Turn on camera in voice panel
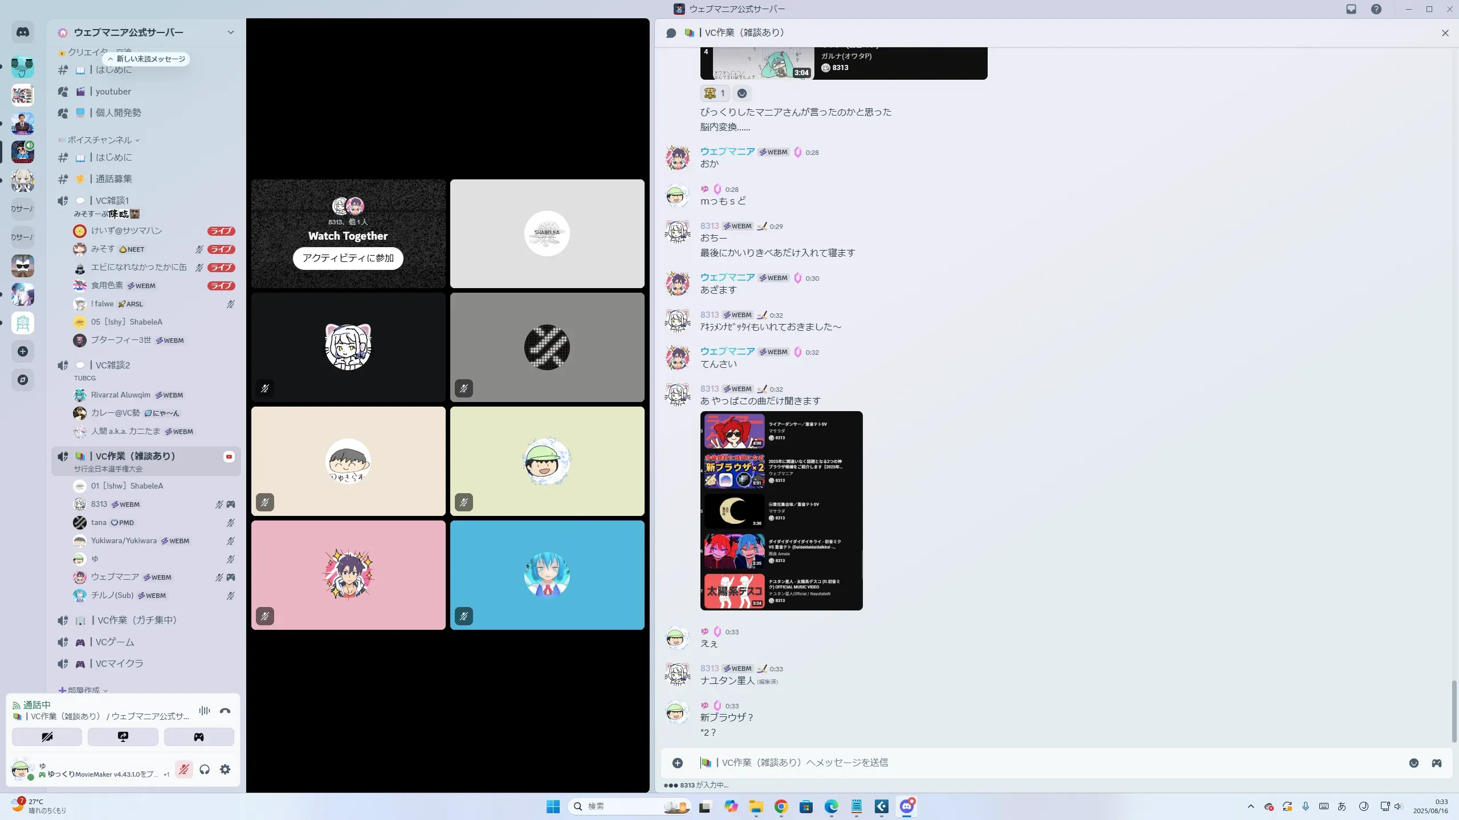 47,737
